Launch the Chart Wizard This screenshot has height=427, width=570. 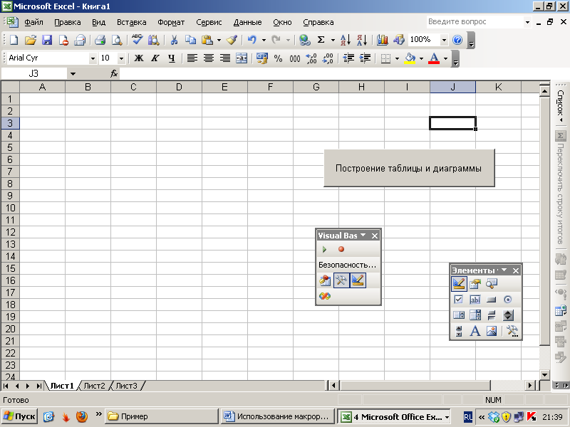click(383, 40)
